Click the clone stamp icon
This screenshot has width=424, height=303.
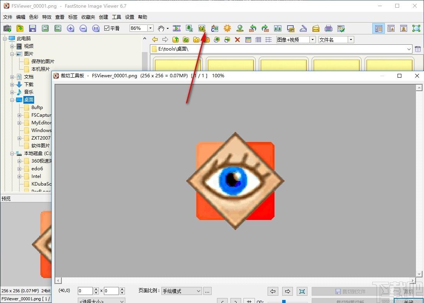[240, 28]
